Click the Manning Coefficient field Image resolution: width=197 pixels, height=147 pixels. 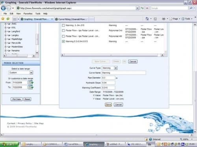108,88
